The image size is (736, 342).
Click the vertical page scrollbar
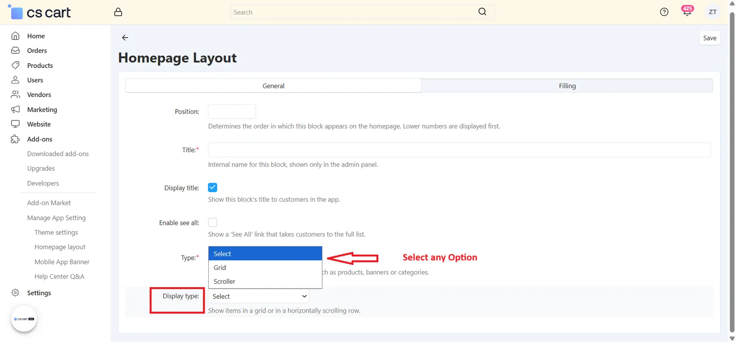click(x=732, y=171)
